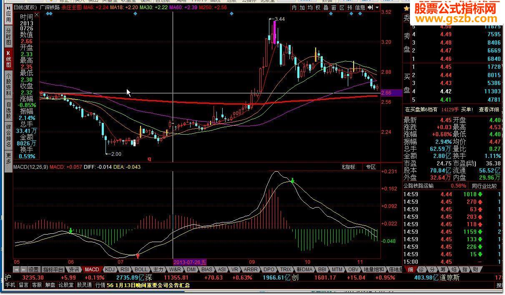Open the 论股堂 status bar item
The width and height of the screenshot is (505, 295).
[x=65, y=285]
